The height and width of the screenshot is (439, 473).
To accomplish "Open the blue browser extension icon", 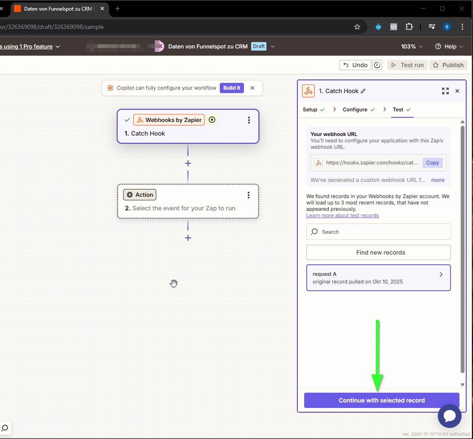I will (x=378, y=27).
